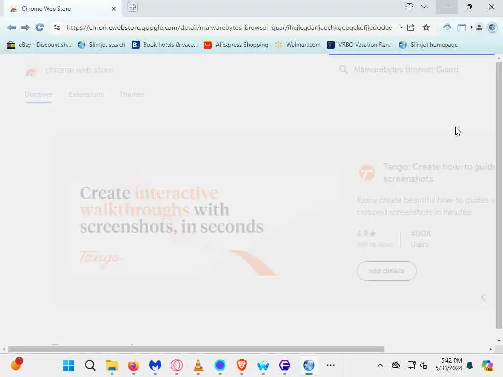Image resolution: width=503 pixels, height=377 pixels.
Task: Click the Tango extension round icon
Action: (x=366, y=173)
